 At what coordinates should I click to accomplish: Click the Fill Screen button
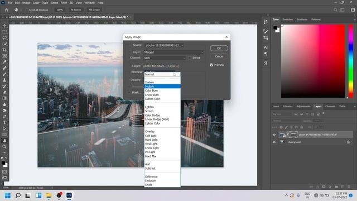(94, 10)
